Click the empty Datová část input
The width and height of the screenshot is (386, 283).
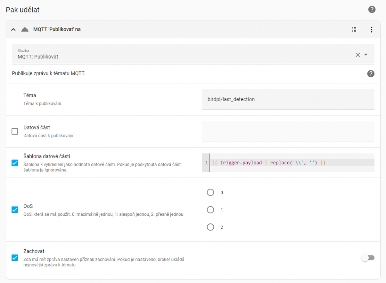288,131
